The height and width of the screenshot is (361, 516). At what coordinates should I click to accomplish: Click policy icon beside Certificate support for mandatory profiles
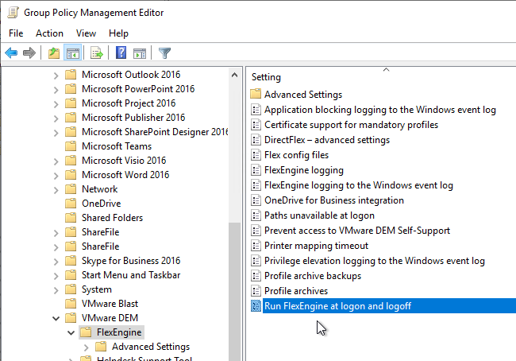[x=256, y=125]
